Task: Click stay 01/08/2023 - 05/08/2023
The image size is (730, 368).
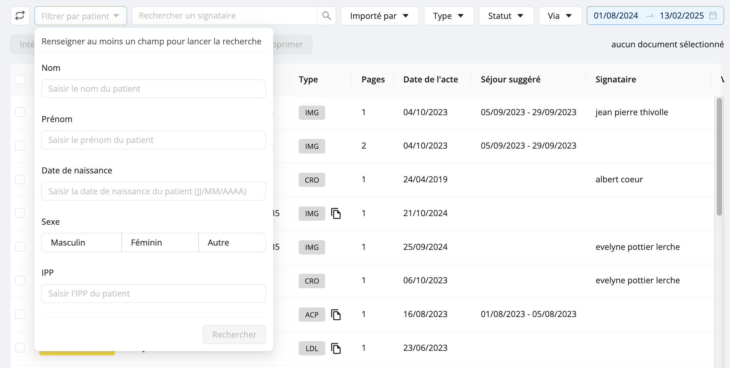Action: (528, 314)
